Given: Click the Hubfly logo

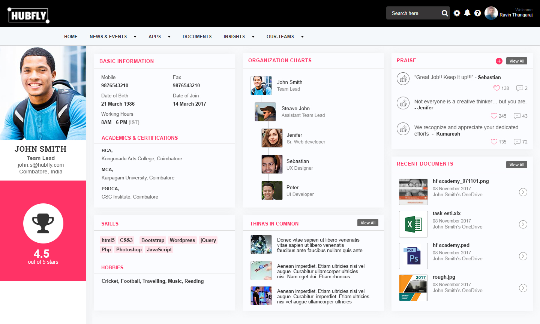Looking at the screenshot, I should pyautogui.click(x=28, y=15).
